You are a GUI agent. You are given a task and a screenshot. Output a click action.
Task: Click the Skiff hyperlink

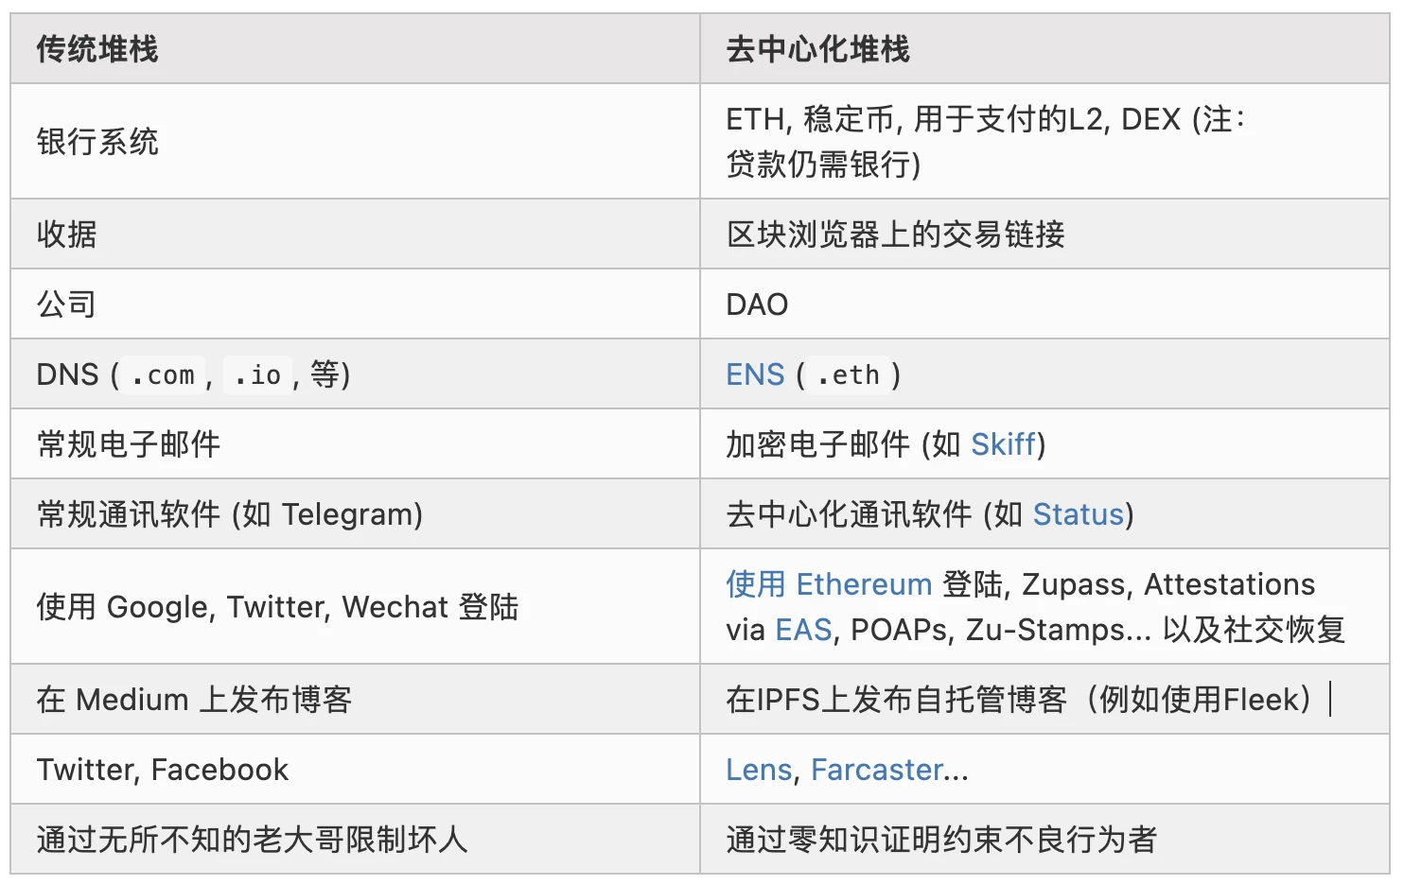tap(1003, 444)
